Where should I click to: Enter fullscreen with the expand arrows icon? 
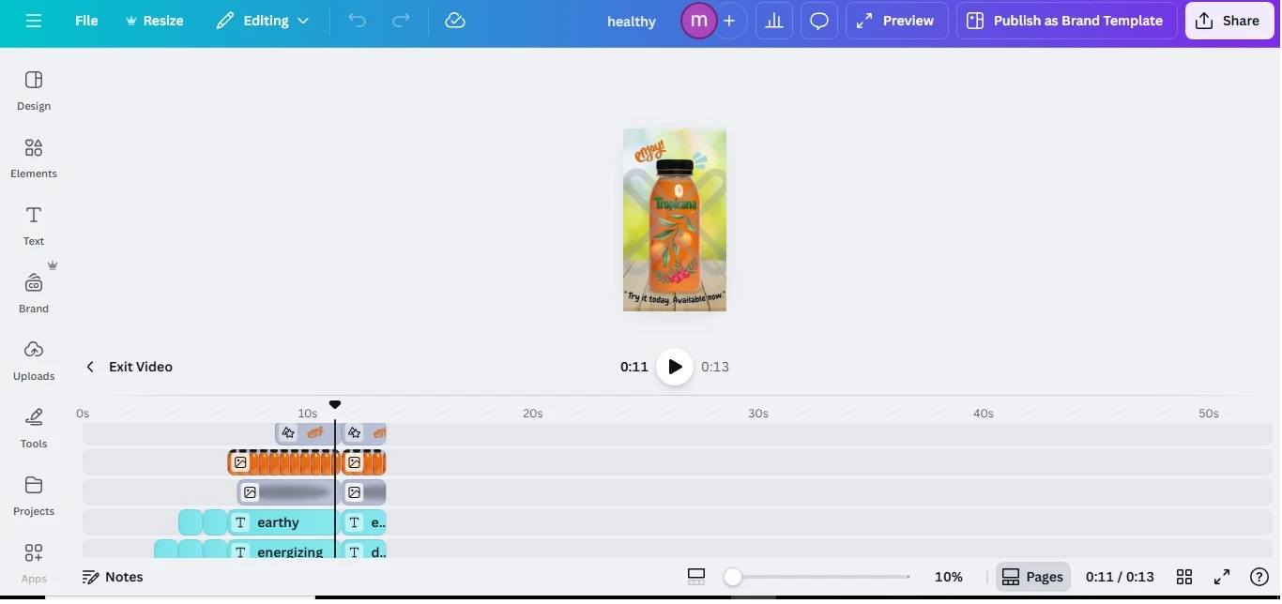pyautogui.click(x=1222, y=577)
